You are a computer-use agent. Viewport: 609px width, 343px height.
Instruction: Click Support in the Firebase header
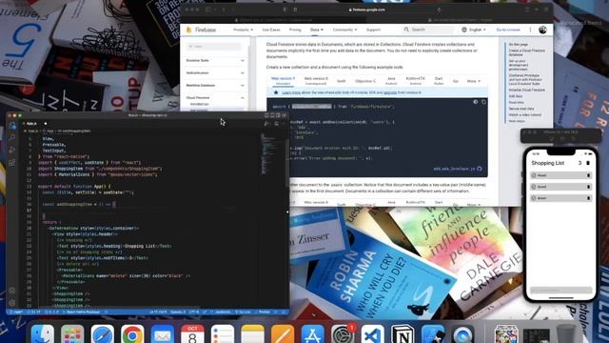pos(373,30)
